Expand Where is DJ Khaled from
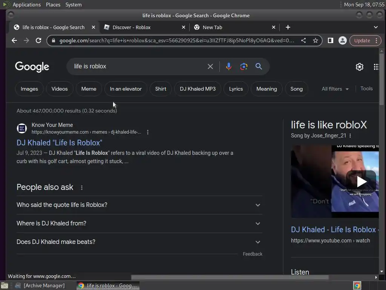 (139, 224)
